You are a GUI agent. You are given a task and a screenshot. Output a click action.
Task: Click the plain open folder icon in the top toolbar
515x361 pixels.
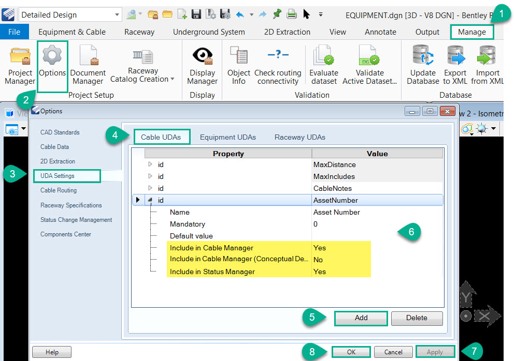click(x=167, y=14)
